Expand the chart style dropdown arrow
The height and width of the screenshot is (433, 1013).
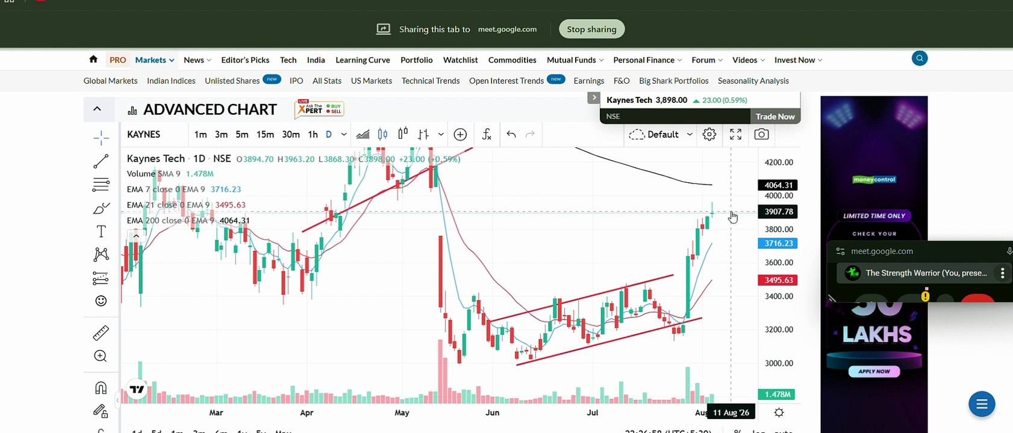[441, 134]
